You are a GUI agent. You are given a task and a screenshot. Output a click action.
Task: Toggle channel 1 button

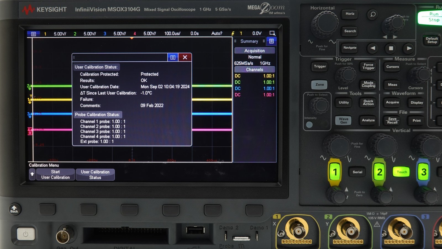click(x=335, y=172)
